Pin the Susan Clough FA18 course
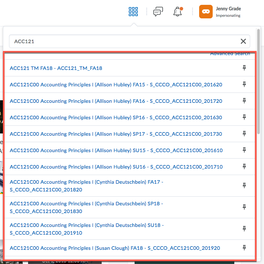Viewport: 264px width, 264px height. [244, 248]
